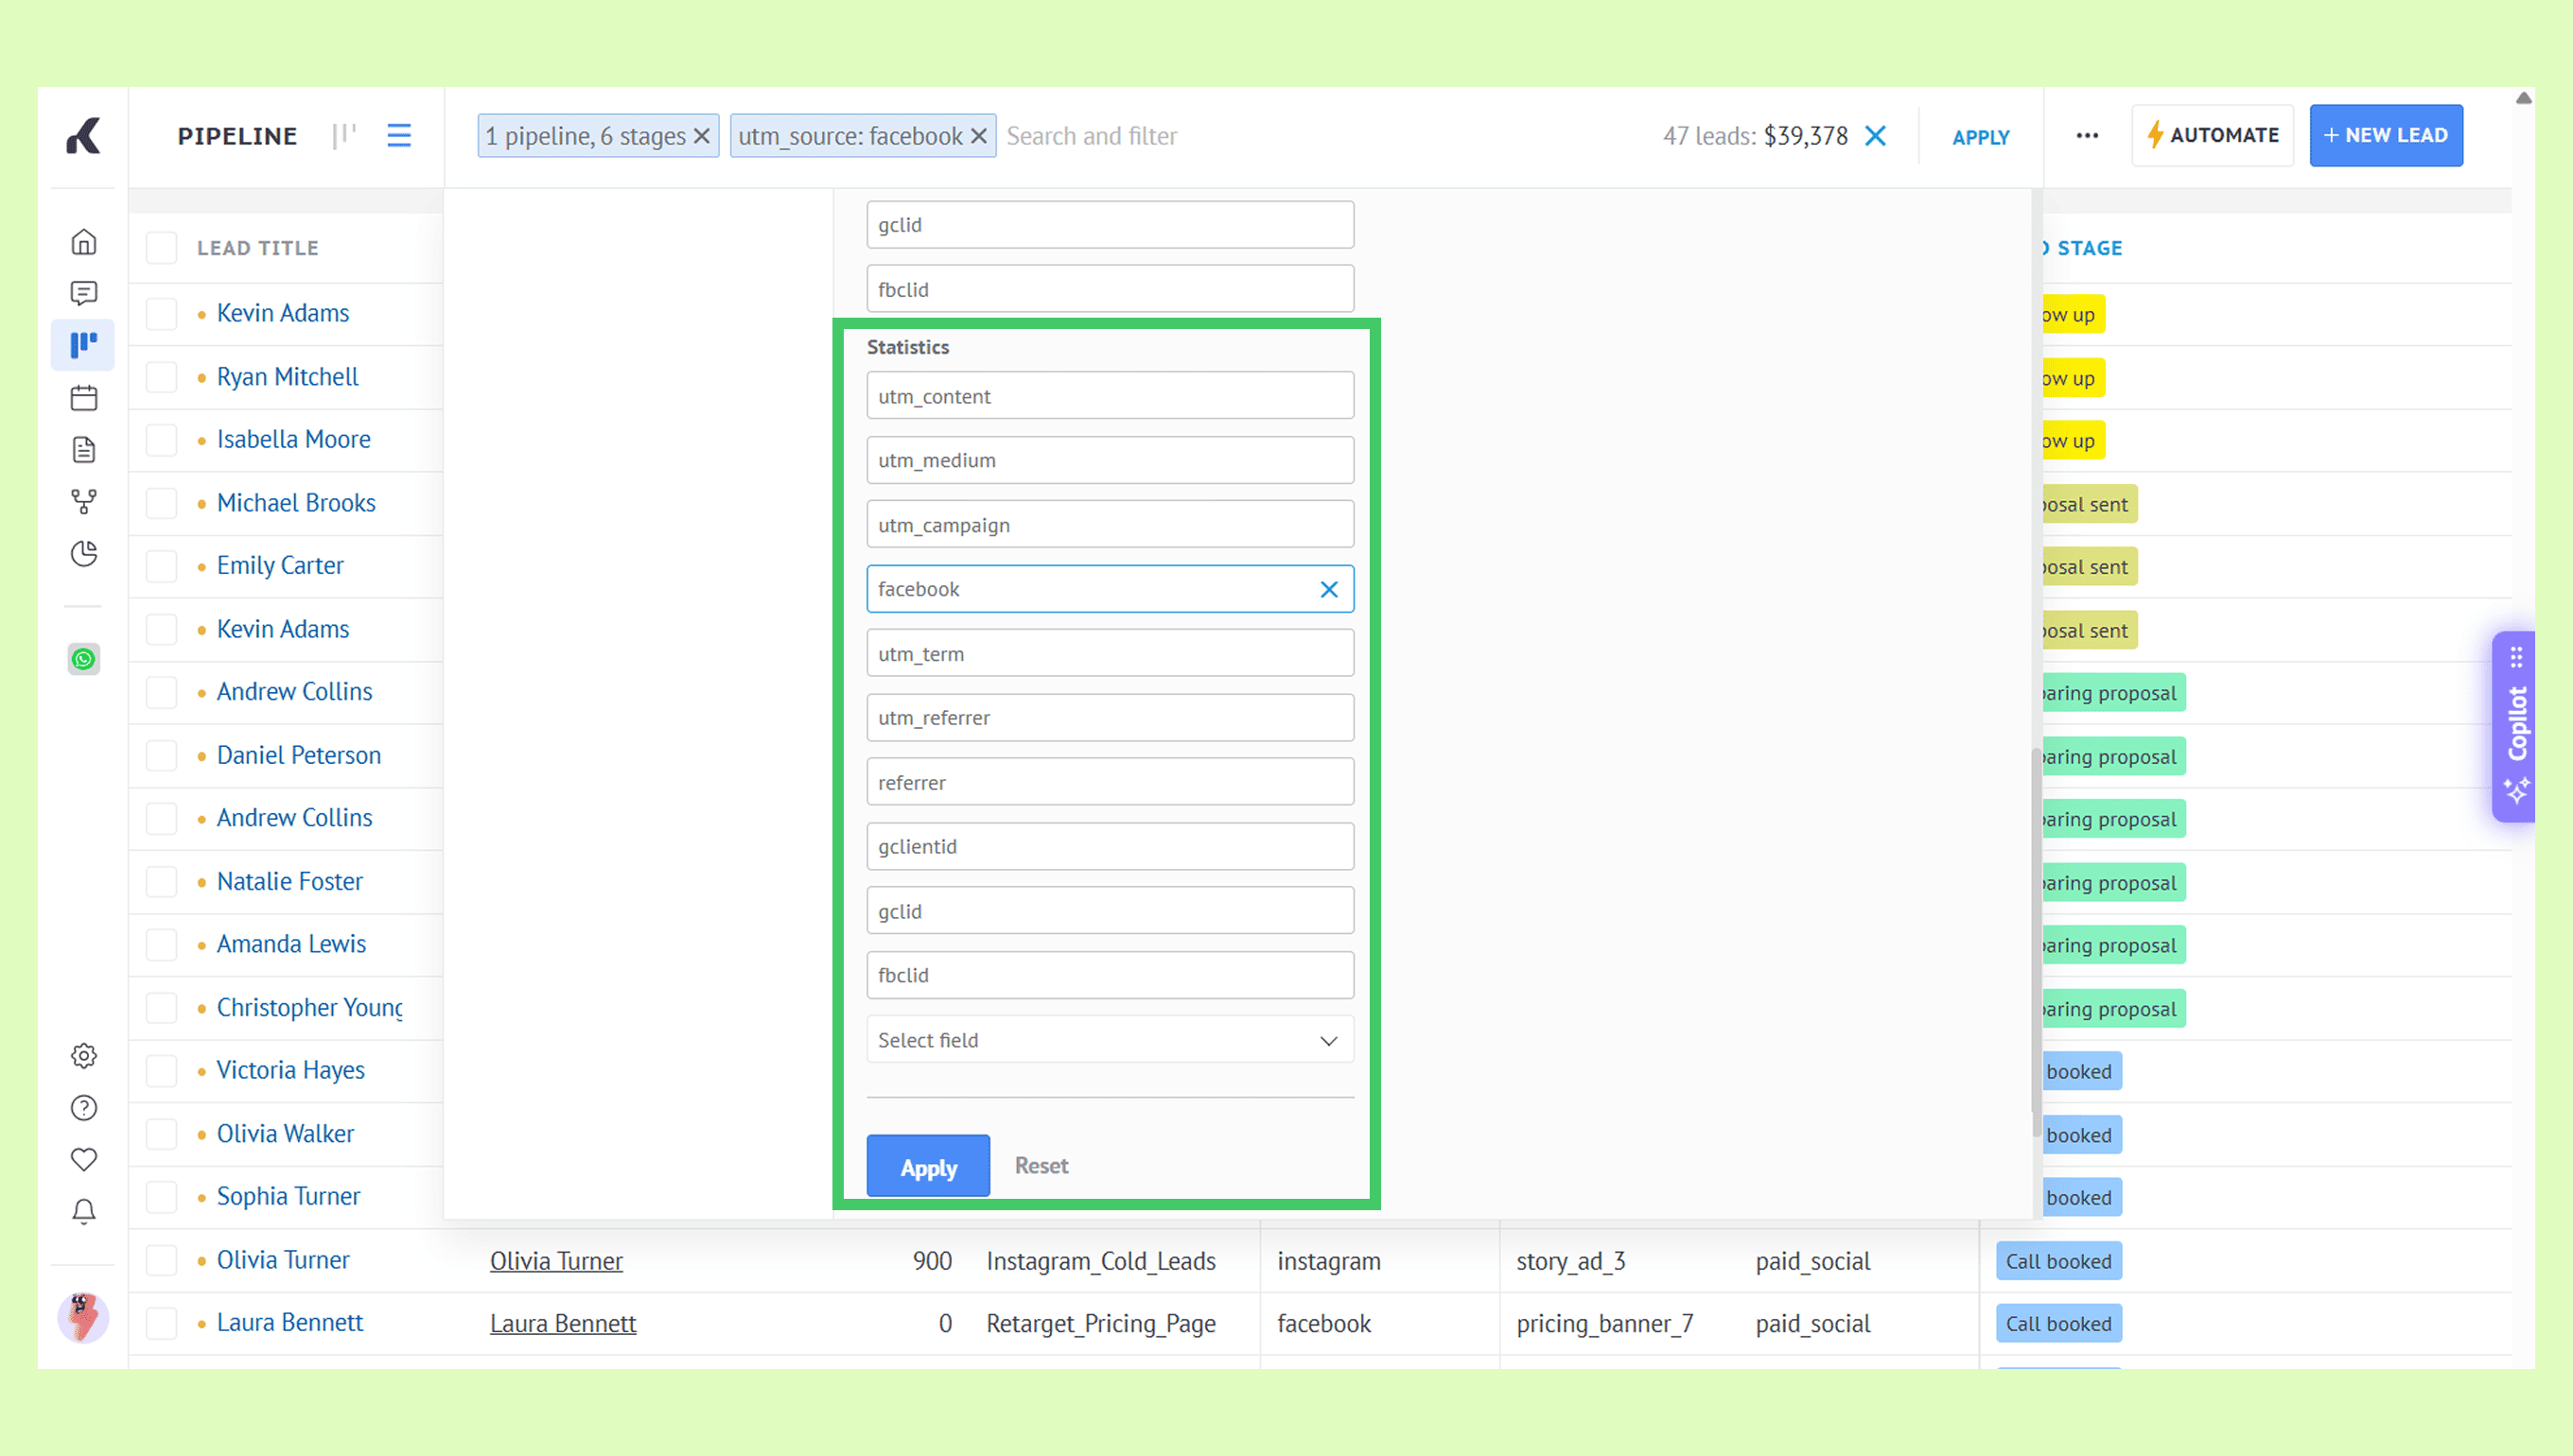Open settings gear icon in sidebar
The height and width of the screenshot is (1456, 2573).
pyautogui.click(x=84, y=1056)
